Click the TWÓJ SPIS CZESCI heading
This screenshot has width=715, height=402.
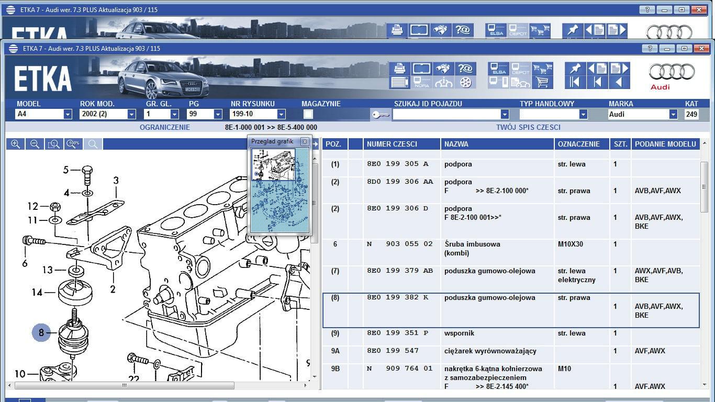(x=528, y=127)
